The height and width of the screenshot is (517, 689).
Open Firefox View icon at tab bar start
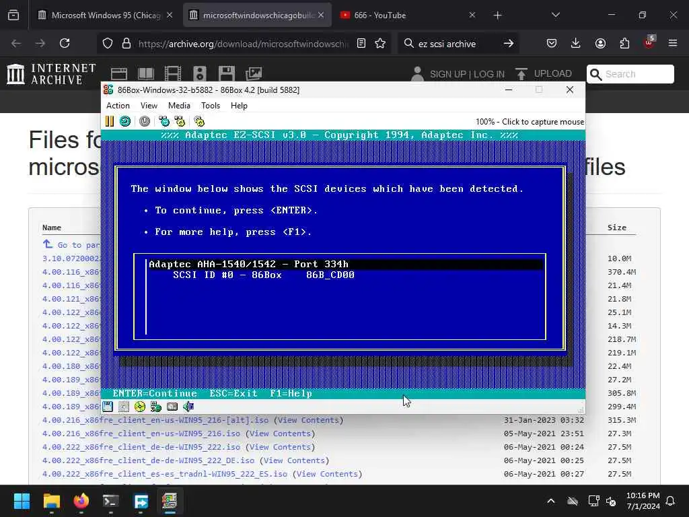[x=13, y=15]
